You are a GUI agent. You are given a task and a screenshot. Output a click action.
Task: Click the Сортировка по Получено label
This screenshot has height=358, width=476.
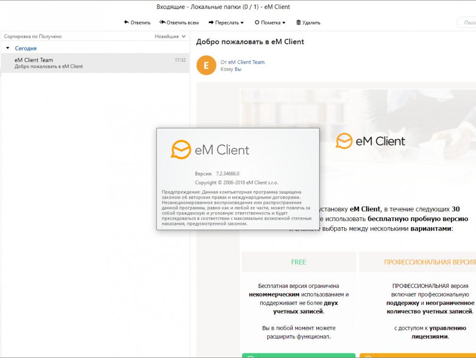click(33, 36)
